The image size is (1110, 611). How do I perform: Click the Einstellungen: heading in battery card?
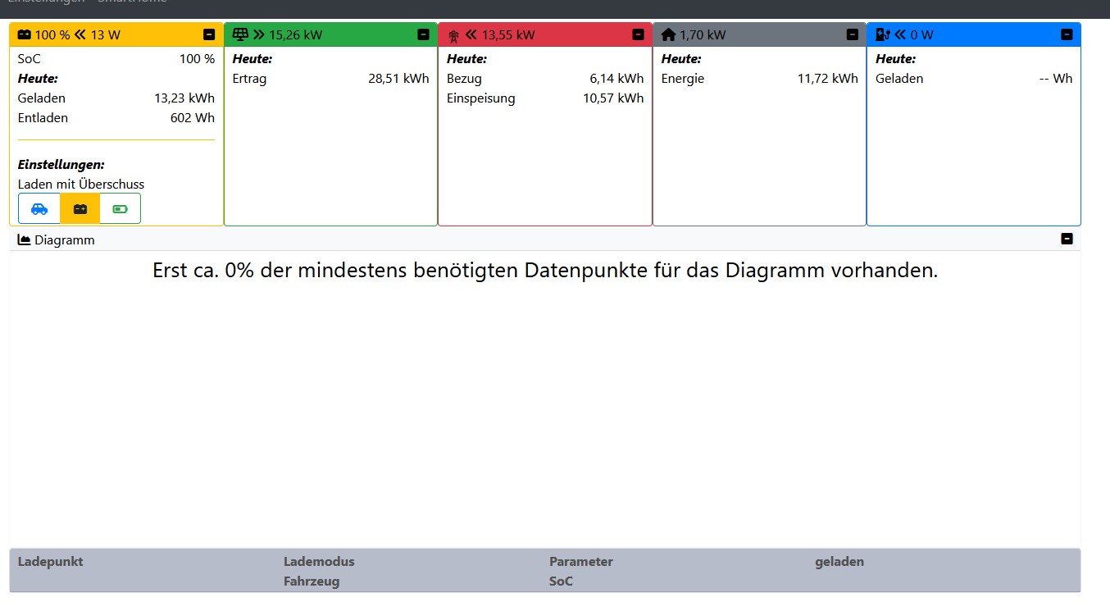(x=61, y=165)
